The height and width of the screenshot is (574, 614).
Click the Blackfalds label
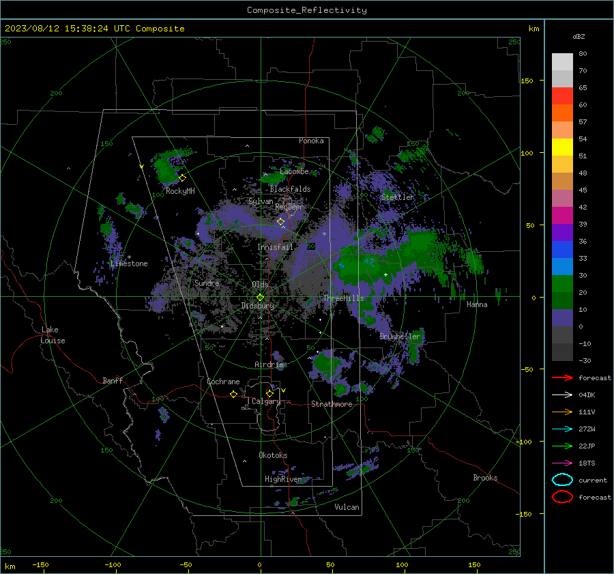tap(290, 189)
